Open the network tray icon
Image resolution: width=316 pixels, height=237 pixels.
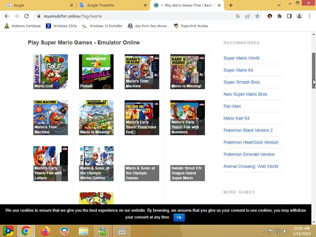[278, 231]
